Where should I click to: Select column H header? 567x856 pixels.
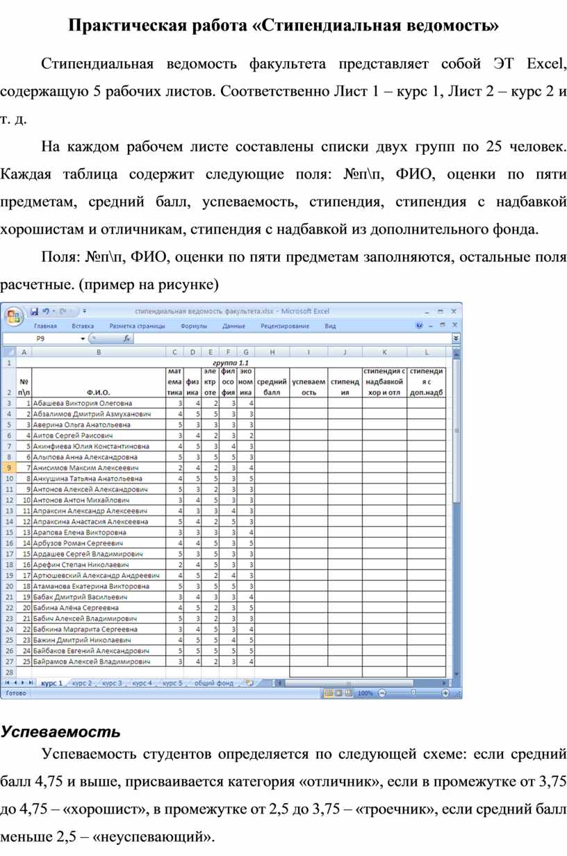272,352
